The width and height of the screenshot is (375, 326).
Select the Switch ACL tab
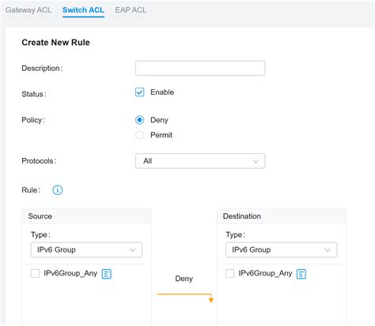(83, 10)
